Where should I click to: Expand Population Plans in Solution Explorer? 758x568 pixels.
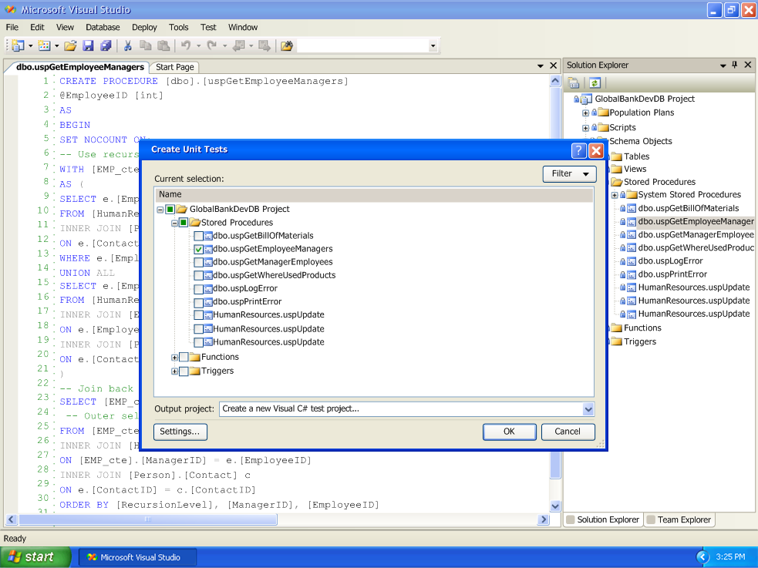585,113
